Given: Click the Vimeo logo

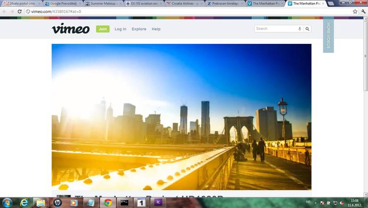Looking at the screenshot, I should 71,29.
